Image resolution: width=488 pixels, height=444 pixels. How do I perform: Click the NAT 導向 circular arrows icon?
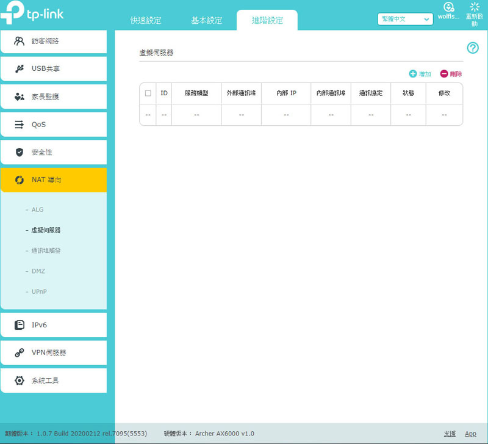pyautogui.click(x=20, y=180)
